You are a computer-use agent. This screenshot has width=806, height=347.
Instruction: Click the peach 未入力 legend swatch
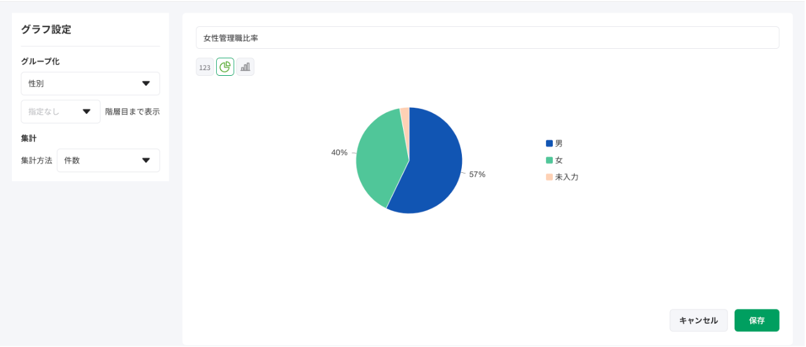(550, 177)
